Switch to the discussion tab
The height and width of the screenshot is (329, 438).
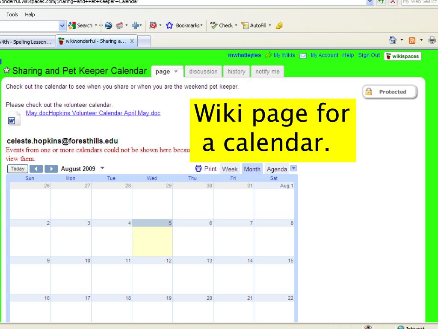coord(203,72)
